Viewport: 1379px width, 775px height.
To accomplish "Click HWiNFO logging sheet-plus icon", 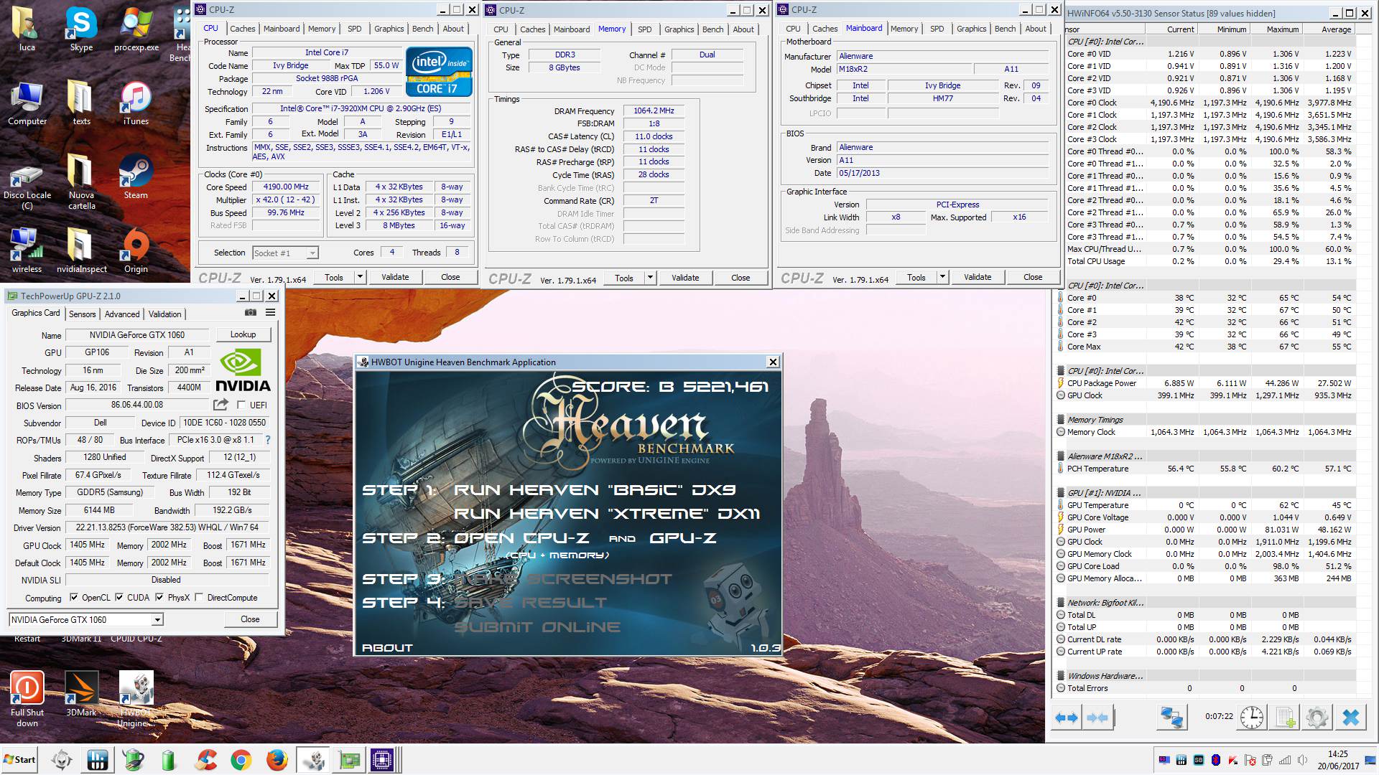I will (x=1285, y=718).
